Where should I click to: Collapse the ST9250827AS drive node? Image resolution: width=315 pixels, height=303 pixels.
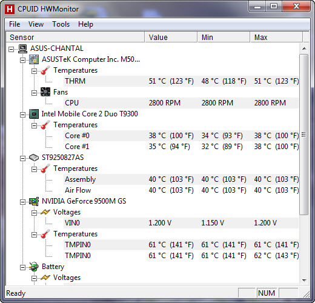coord(23,158)
